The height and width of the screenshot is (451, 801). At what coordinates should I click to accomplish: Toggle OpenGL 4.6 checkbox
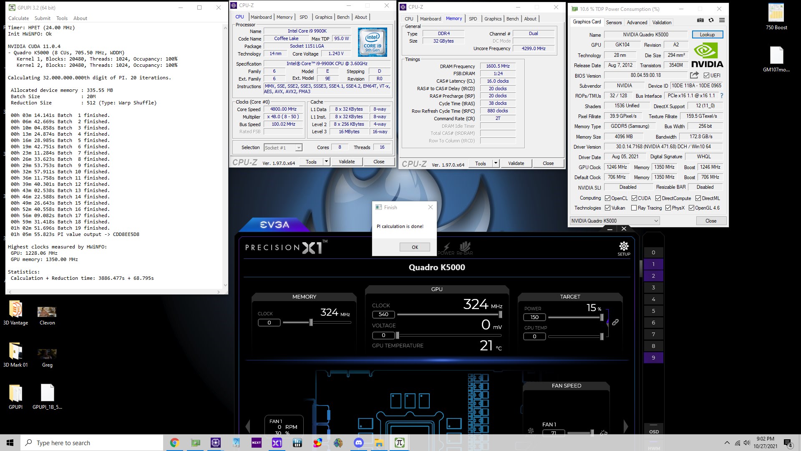[691, 208]
